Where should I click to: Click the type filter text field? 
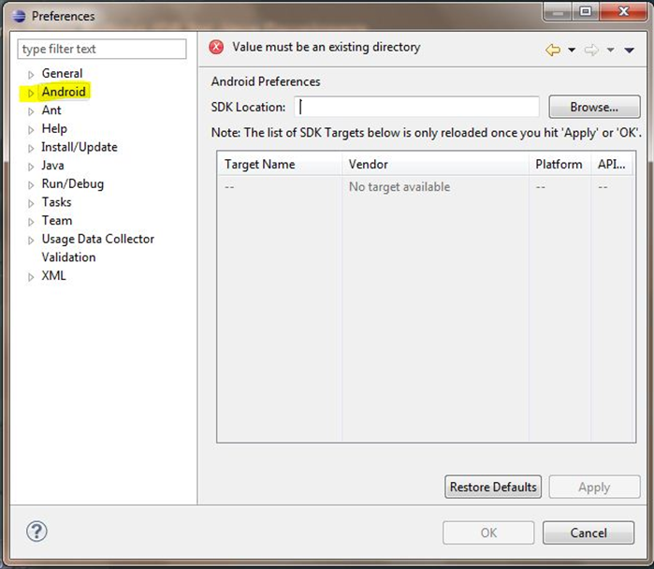pos(102,49)
